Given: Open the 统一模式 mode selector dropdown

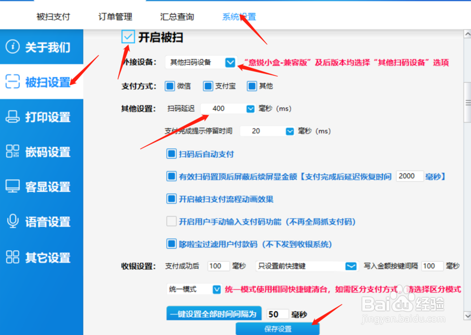Looking at the screenshot, I should 216,289.
